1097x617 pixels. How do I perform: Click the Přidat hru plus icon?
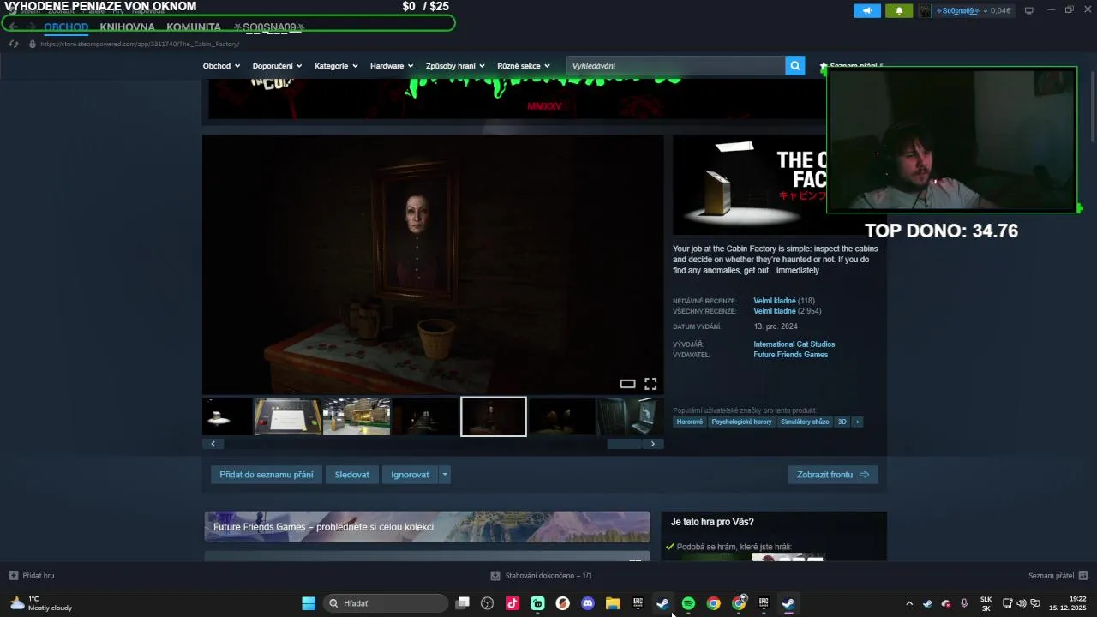(x=13, y=576)
